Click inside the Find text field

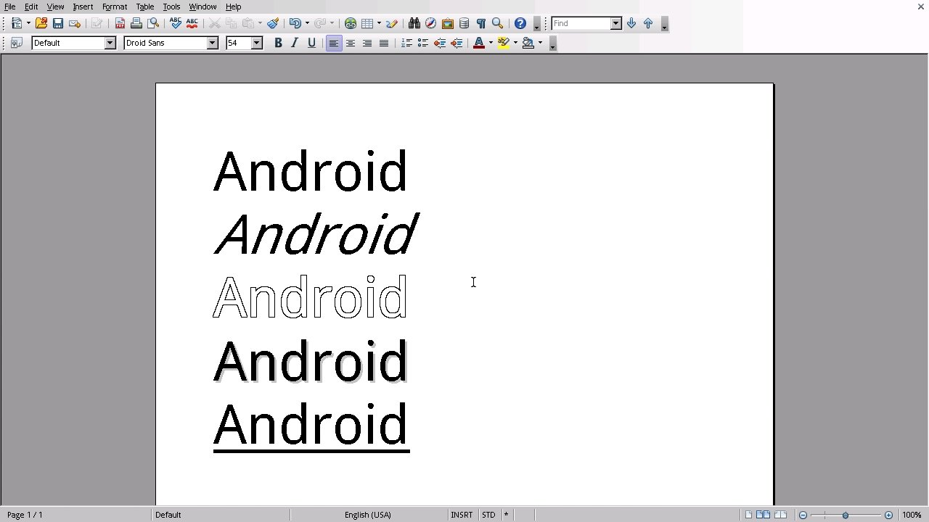tap(581, 23)
